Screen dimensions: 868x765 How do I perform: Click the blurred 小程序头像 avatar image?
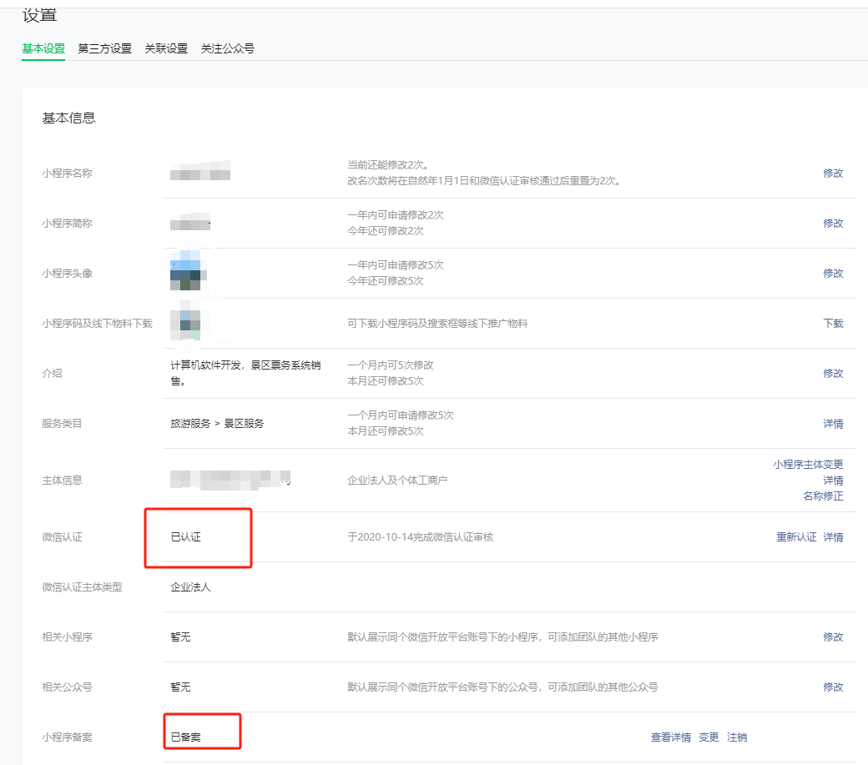(188, 272)
